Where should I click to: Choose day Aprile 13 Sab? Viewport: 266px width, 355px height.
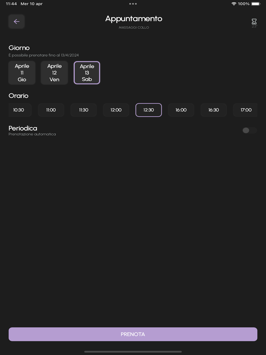coord(87,73)
